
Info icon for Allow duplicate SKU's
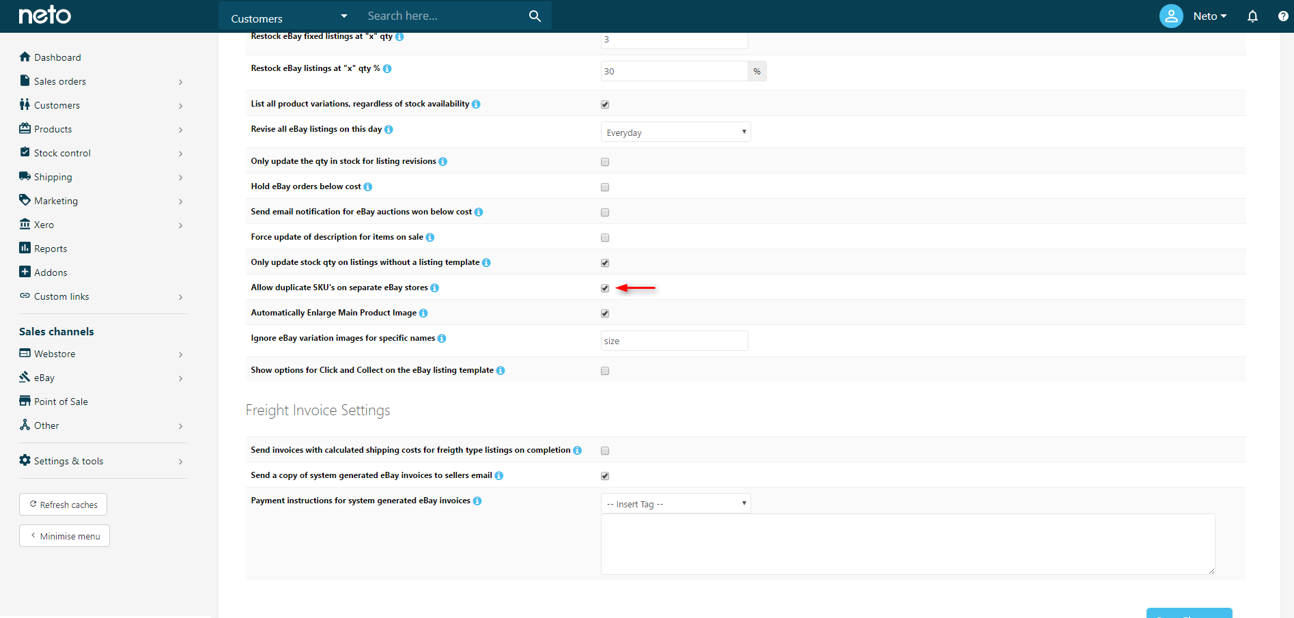point(435,287)
